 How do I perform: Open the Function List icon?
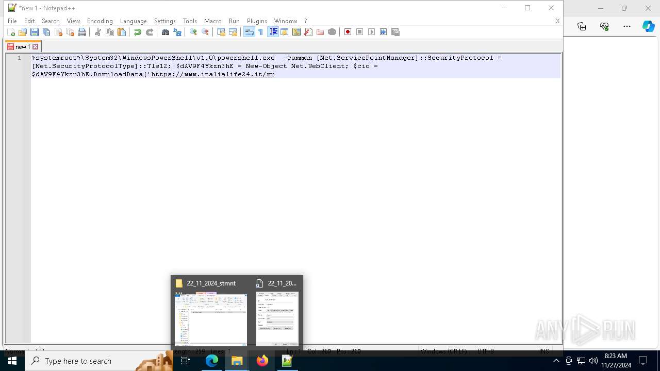click(x=308, y=32)
